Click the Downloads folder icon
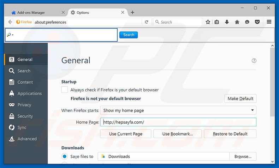 pyautogui.click(x=103, y=156)
